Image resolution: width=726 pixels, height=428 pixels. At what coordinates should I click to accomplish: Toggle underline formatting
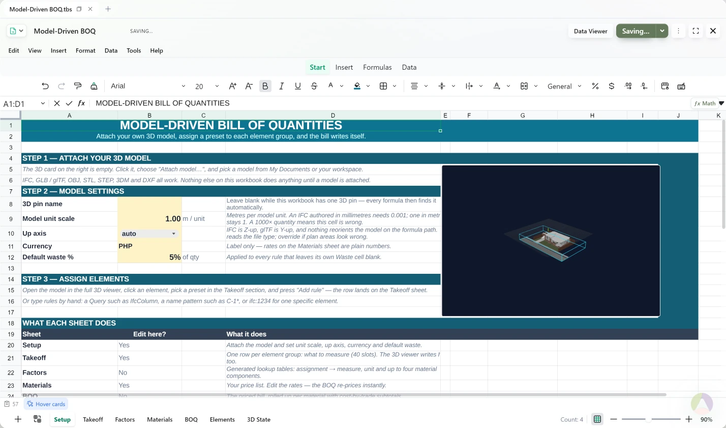point(297,86)
